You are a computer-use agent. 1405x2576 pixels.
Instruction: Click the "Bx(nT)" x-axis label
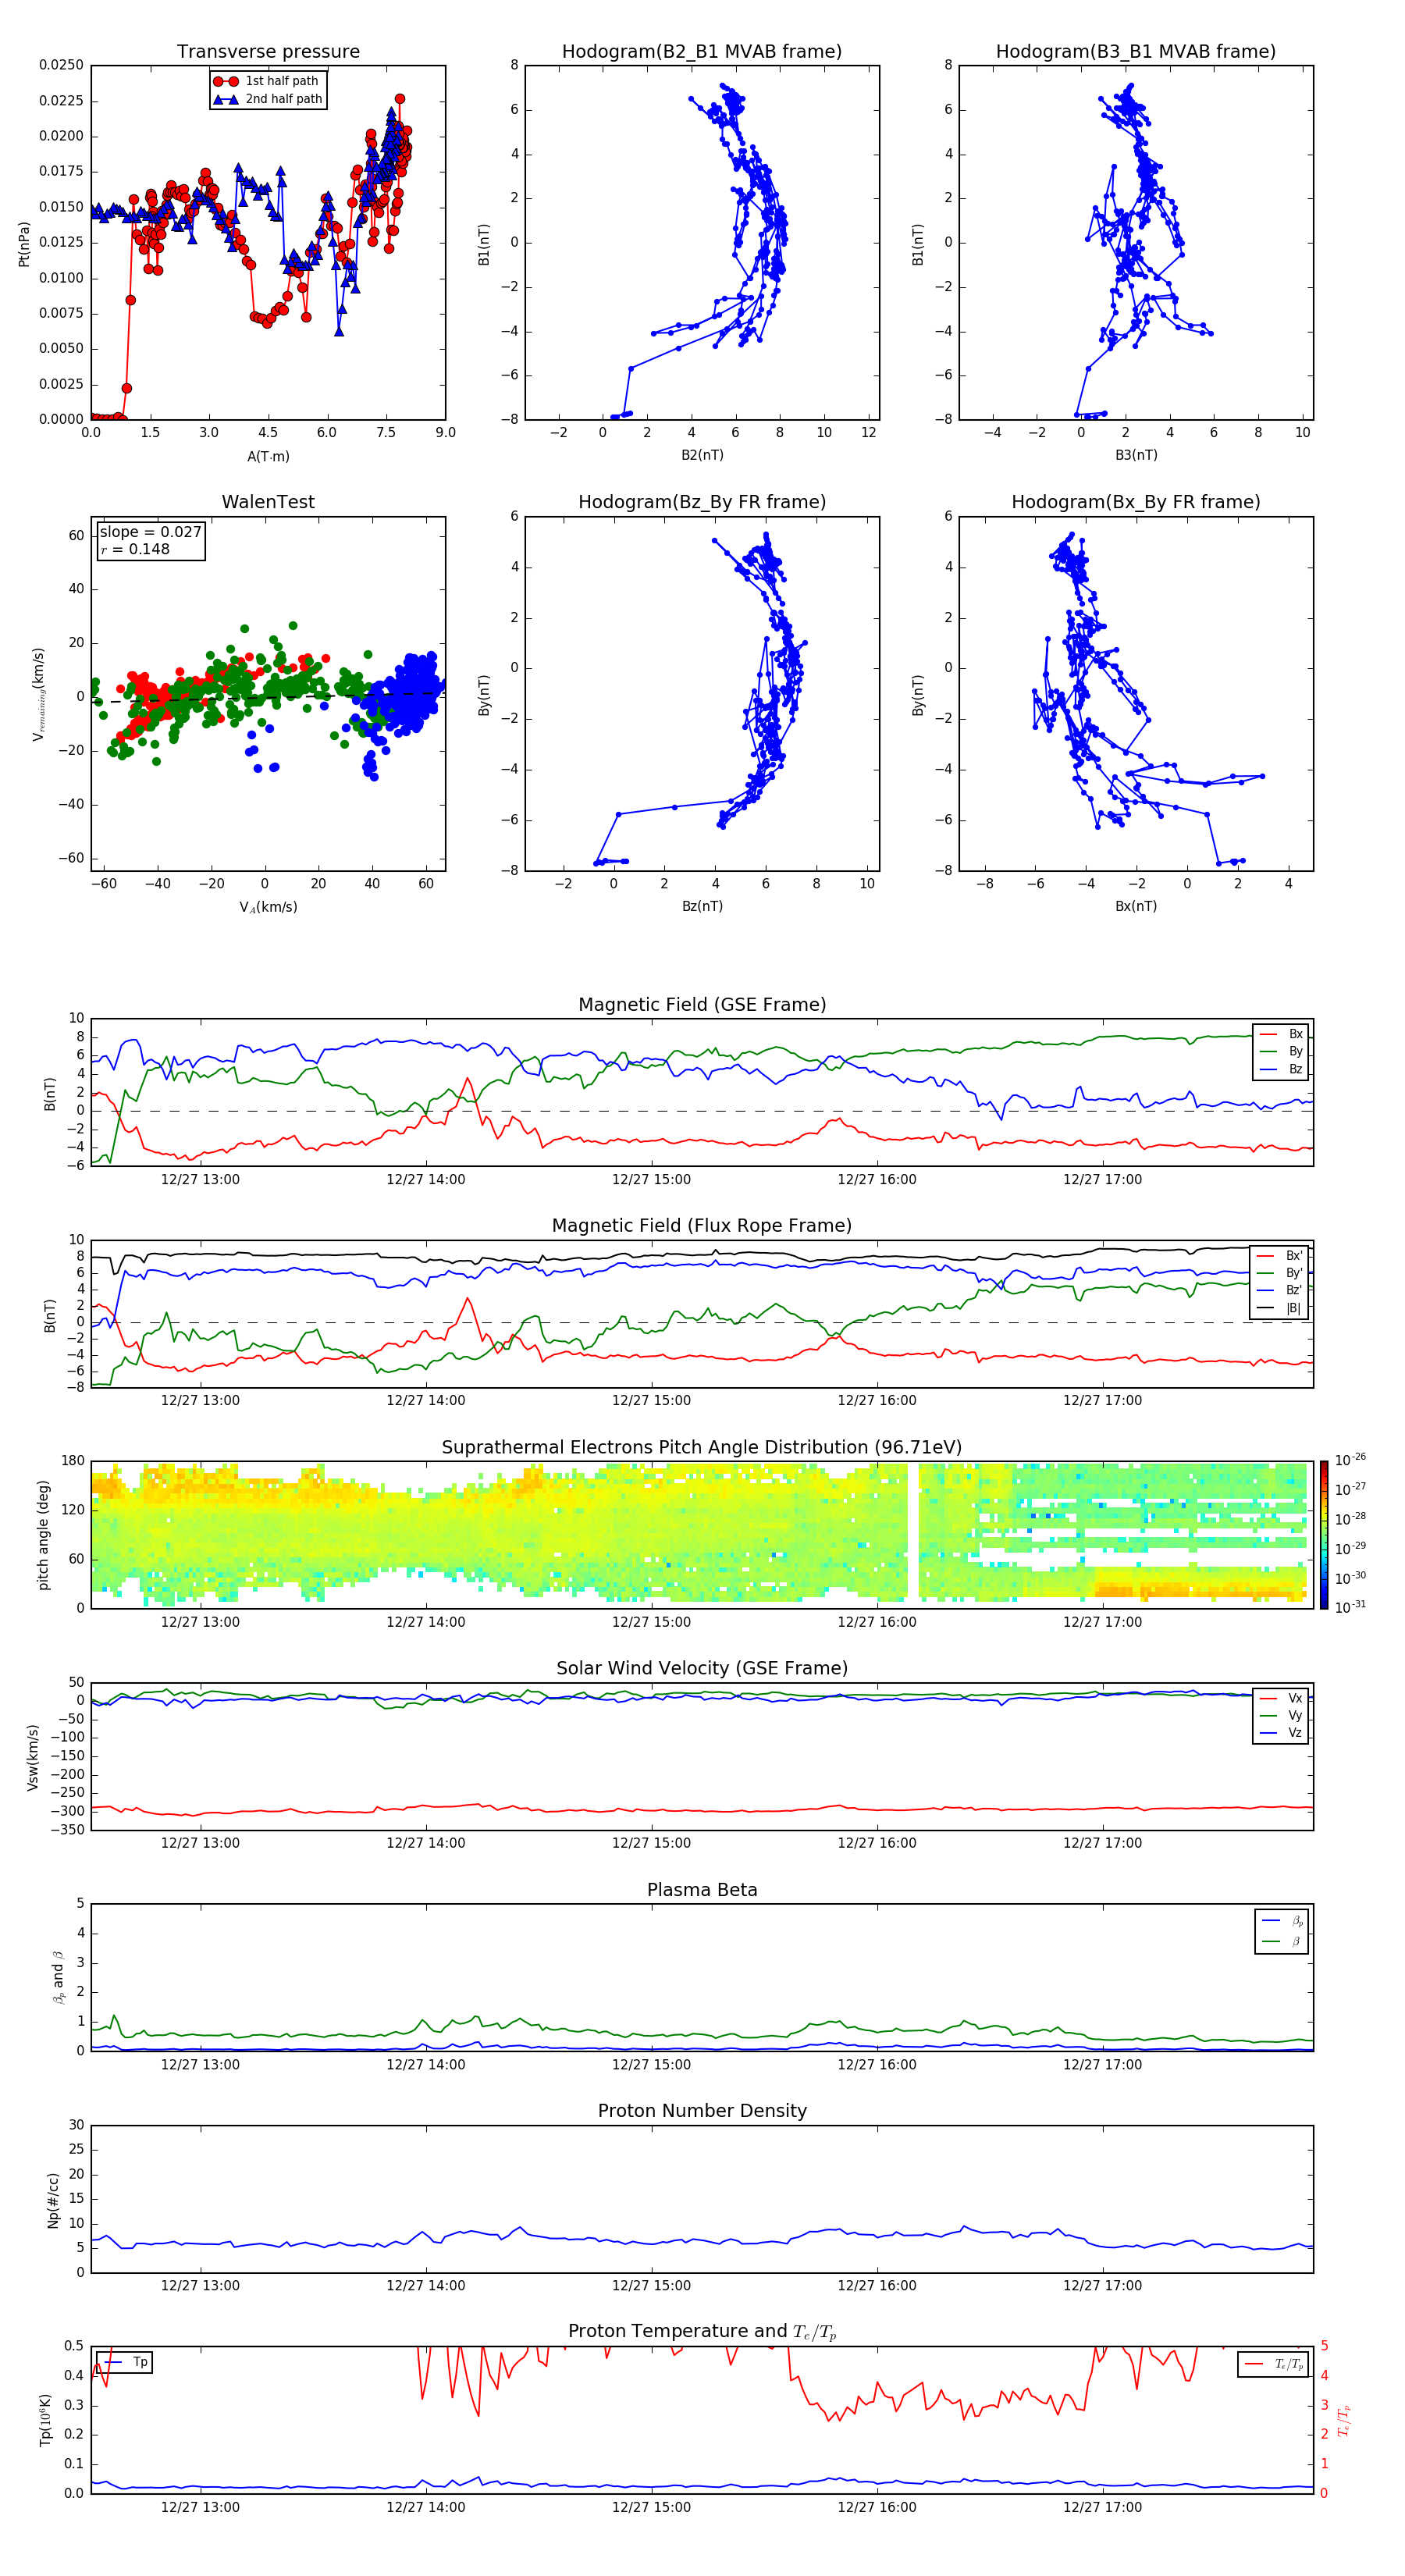click(1136, 906)
